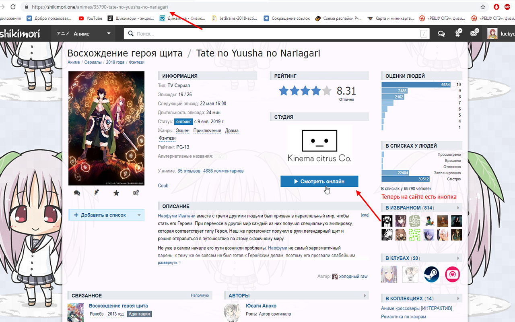The image size is (515, 322).
Task: Open the 2019 года breadcrumb link
Action: [115, 62]
